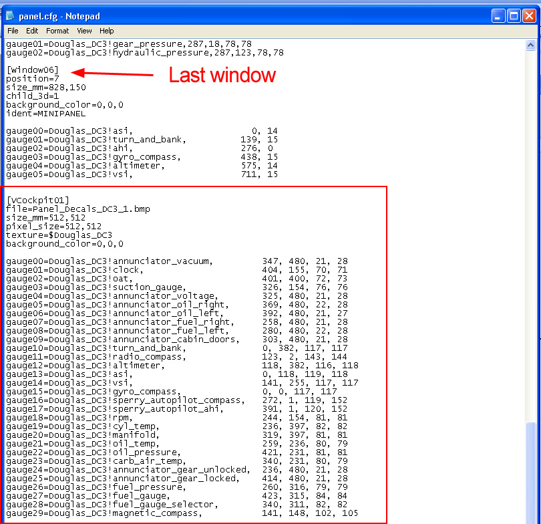This screenshot has width=541, height=524.
Task: Click the suction_gauge gauge03 line
Action: 176,287
